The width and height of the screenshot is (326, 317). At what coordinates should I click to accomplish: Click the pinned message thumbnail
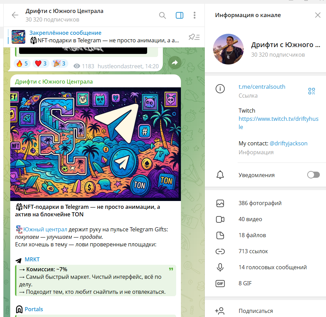[18, 37]
